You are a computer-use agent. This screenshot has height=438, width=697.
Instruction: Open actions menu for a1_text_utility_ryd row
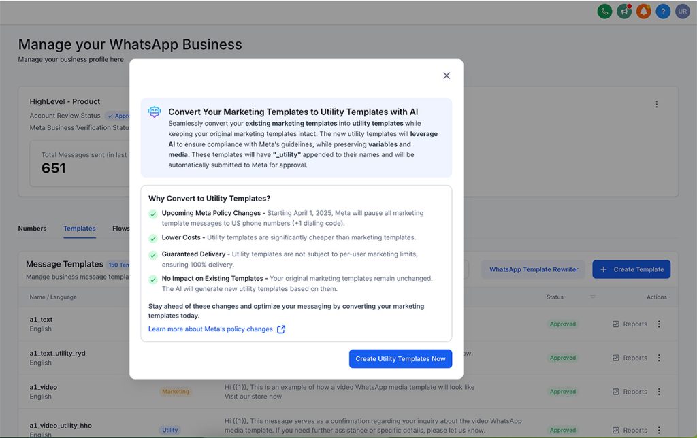659,358
